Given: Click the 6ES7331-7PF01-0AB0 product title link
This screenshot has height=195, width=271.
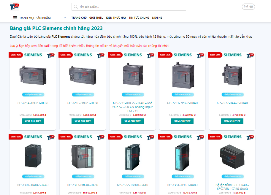Looking at the screenshot, I should (182, 185).
